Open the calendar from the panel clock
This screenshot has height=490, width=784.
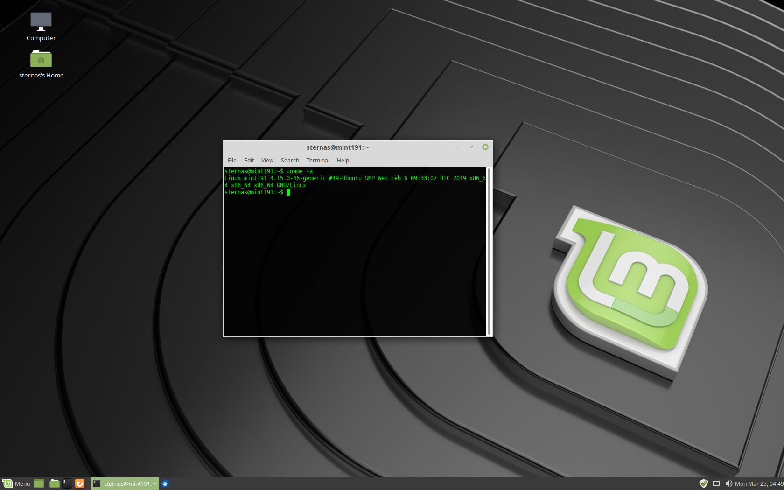click(759, 483)
